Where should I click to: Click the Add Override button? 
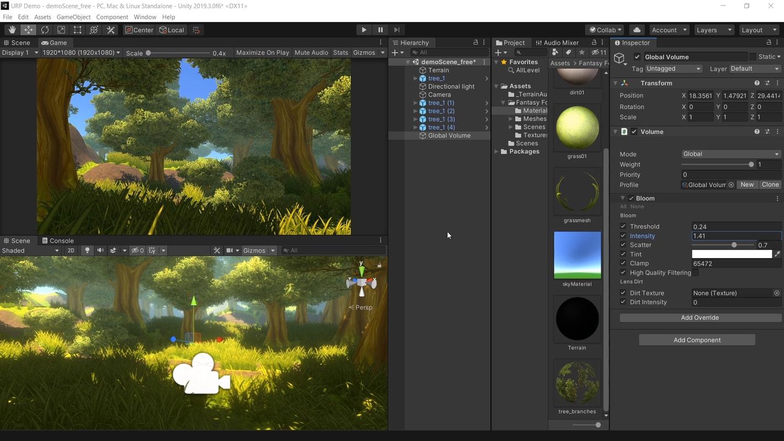(700, 318)
